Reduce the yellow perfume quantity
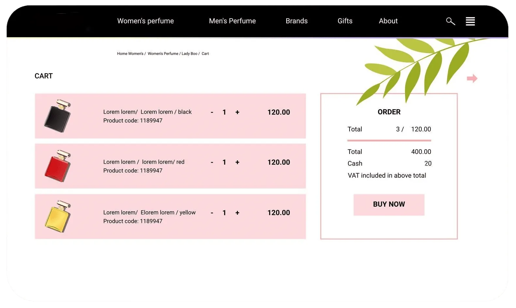Screen dimensions: 516x308 (x=212, y=213)
